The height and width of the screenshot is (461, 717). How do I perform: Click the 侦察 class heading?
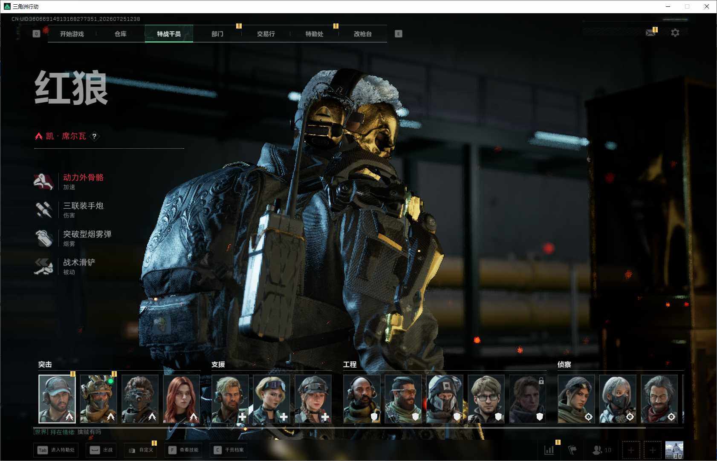tap(564, 365)
